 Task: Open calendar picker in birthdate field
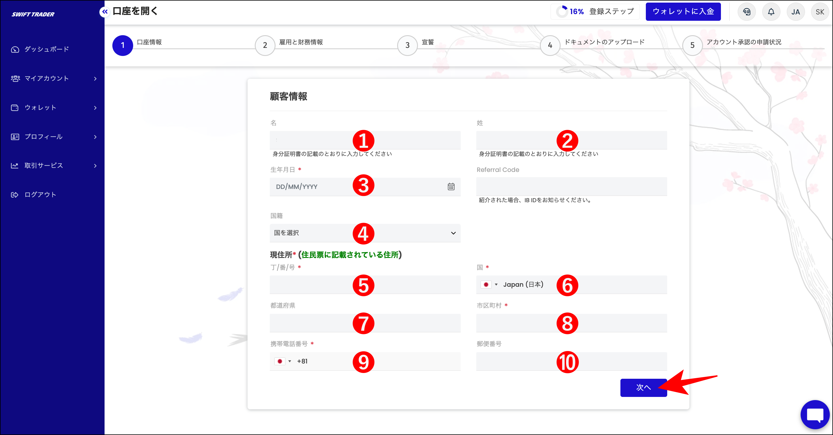[x=451, y=187]
